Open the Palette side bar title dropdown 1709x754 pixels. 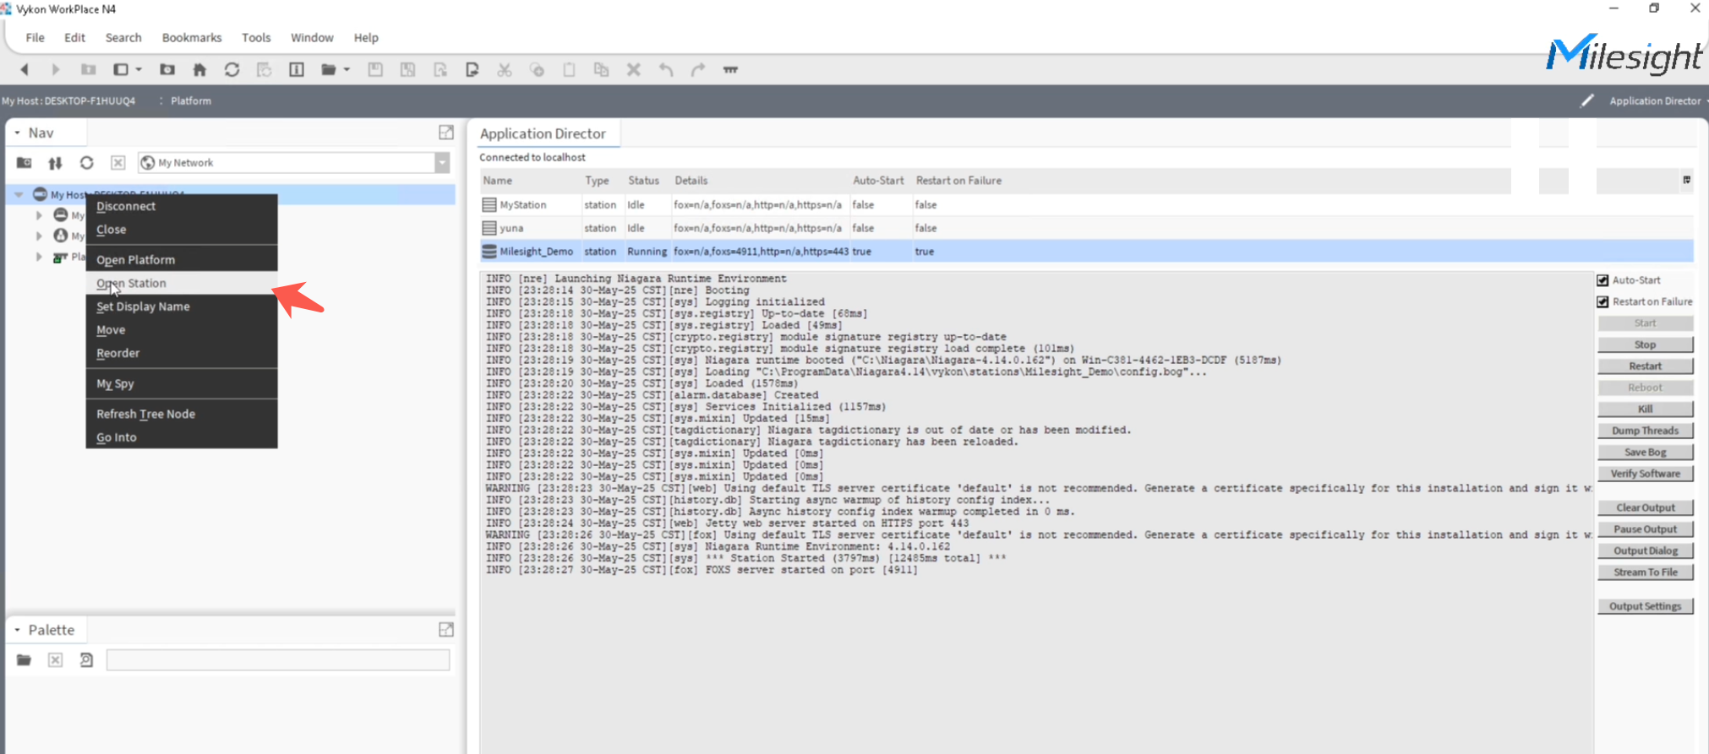(x=17, y=630)
